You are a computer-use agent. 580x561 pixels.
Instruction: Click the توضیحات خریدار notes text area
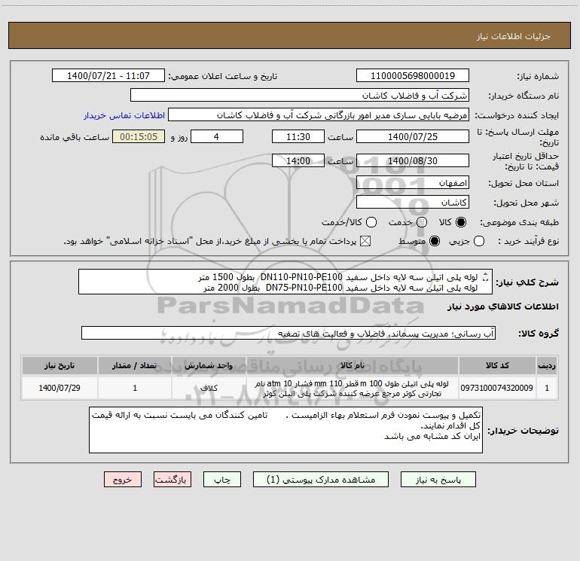286,430
